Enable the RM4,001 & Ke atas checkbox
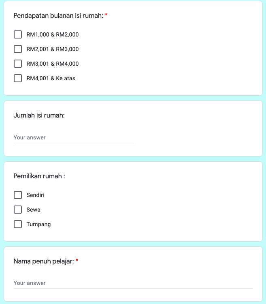The width and height of the screenshot is (266, 304). (18, 78)
